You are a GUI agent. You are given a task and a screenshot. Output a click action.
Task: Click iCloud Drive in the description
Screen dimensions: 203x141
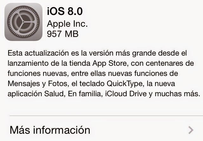click(x=126, y=94)
